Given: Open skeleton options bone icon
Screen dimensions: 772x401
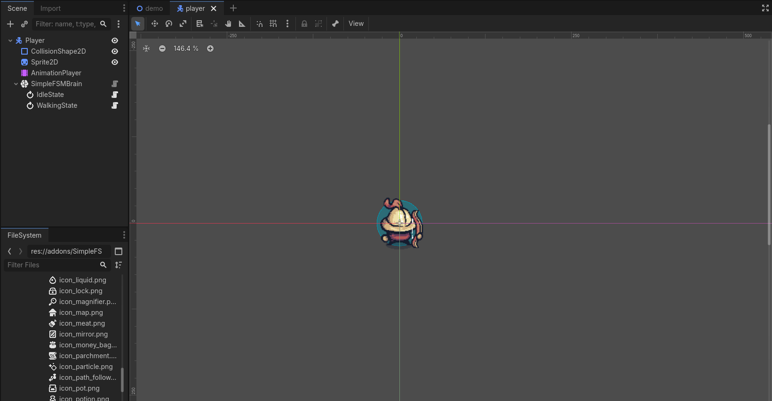Looking at the screenshot, I should (x=335, y=24).
